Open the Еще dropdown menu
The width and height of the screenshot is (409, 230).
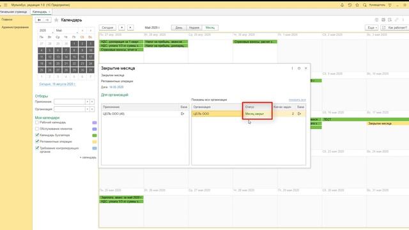tap(371, 27)
